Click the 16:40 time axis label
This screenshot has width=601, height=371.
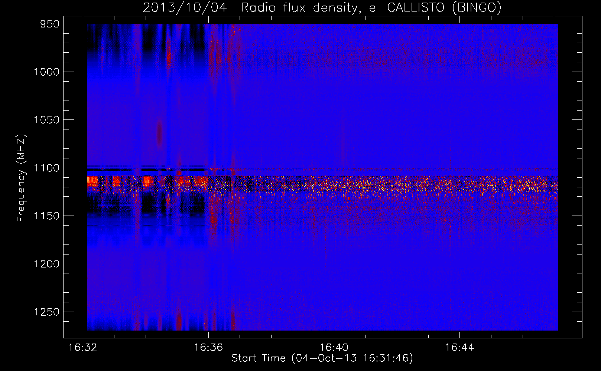pyautogui.click(x=334, y=348)
